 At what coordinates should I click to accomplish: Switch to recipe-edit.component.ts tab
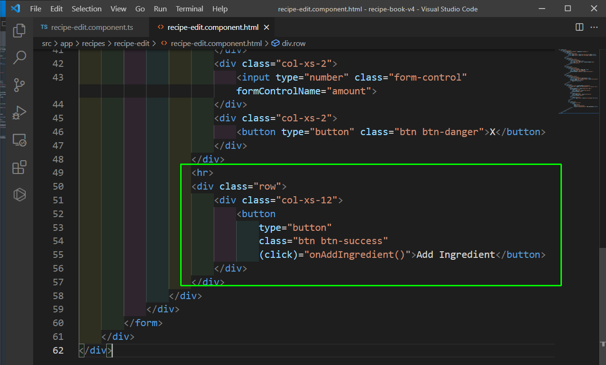coord(91,27)
